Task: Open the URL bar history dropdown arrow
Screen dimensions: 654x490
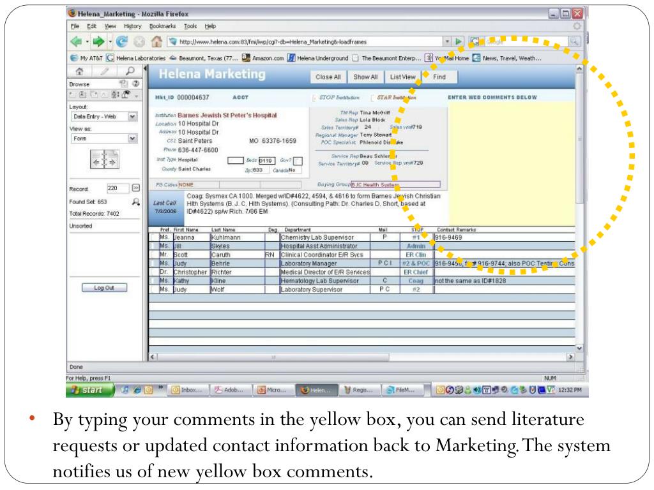Action: (448, 41)
